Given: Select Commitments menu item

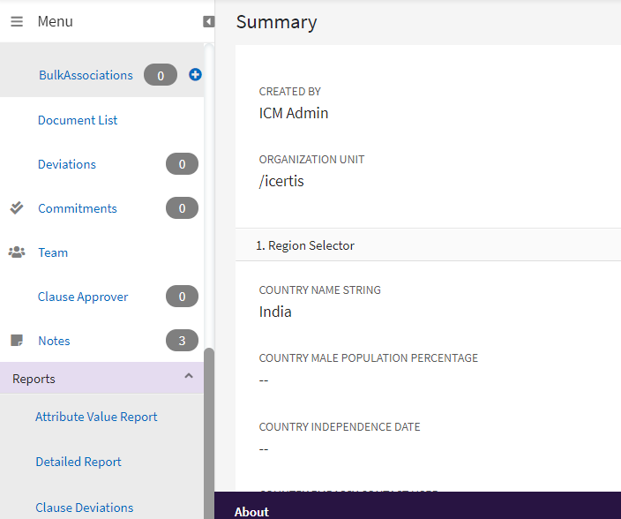Looking at the screenshot, I should point(78,208).
